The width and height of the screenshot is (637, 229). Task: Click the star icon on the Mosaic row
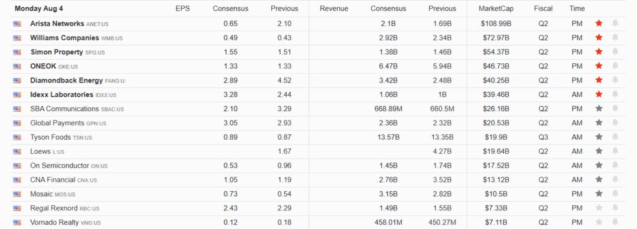click(598, 194)
